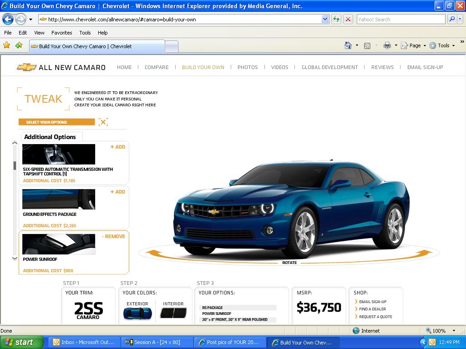Screen dimensions: 466x349
Task: Open the Tools menu in menu bar
Action: tap(85, 33)
